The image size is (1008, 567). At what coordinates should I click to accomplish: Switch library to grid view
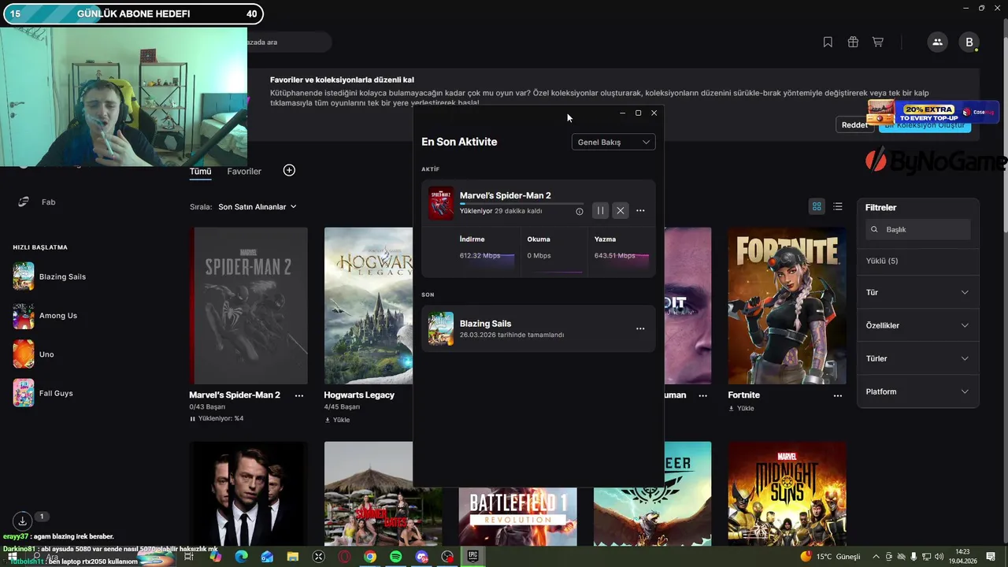tap(817, 206)
